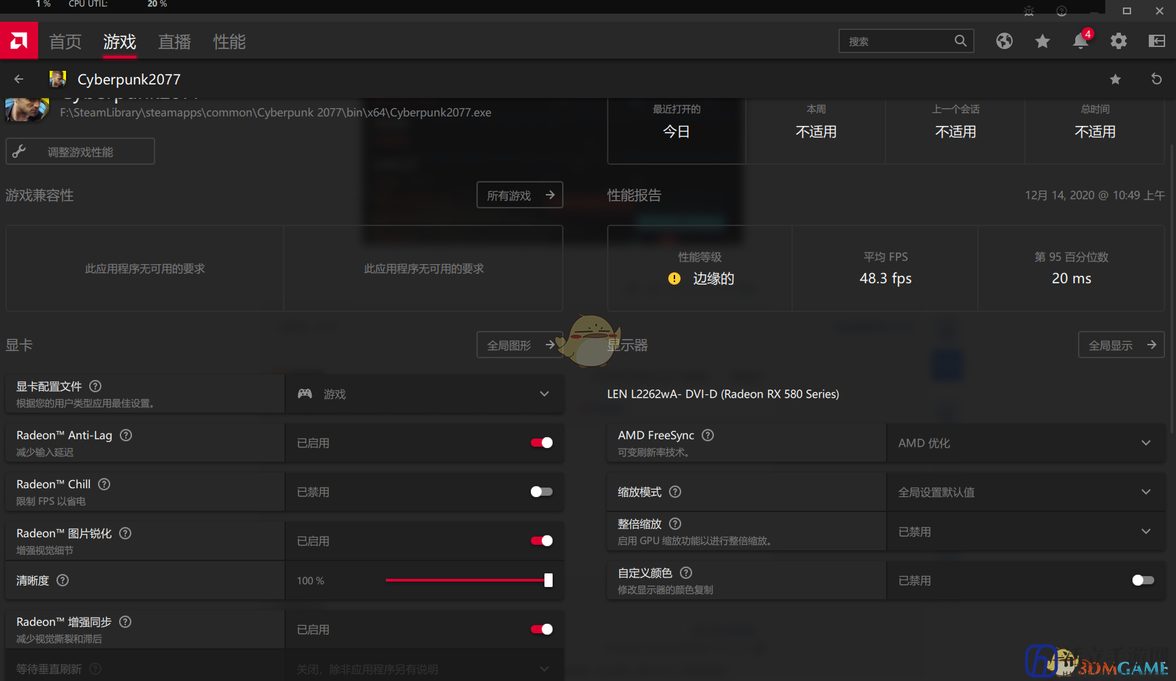The width and height of the screenshot is (1176, 681).
Task: Click the Cyberpunk2077.exe file path text
Action: coord(276,112)
